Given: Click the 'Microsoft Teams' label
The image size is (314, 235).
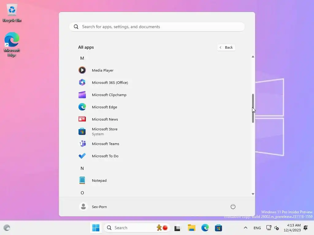Looking at the screenshot, I should click(105, 144).
